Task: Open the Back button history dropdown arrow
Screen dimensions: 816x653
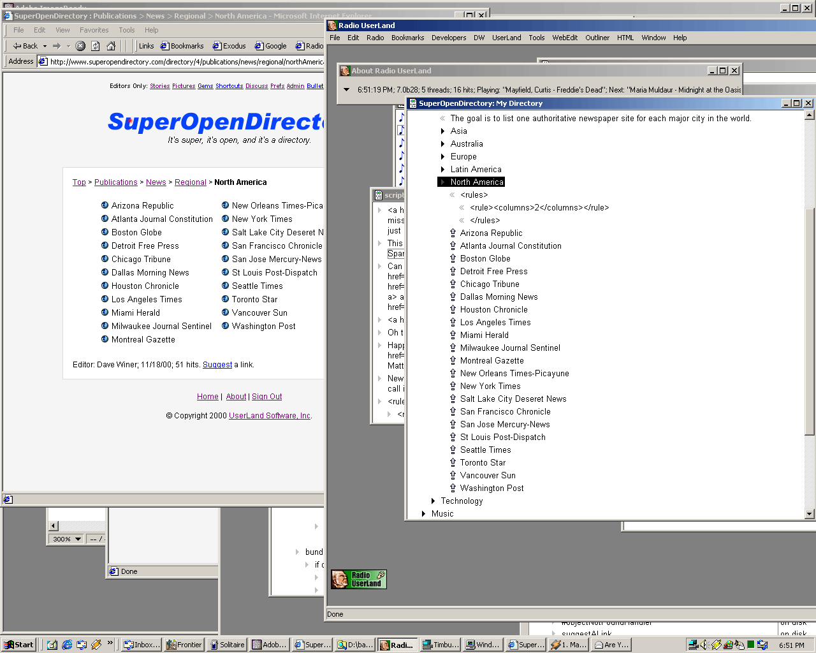Action: (45, 46)
